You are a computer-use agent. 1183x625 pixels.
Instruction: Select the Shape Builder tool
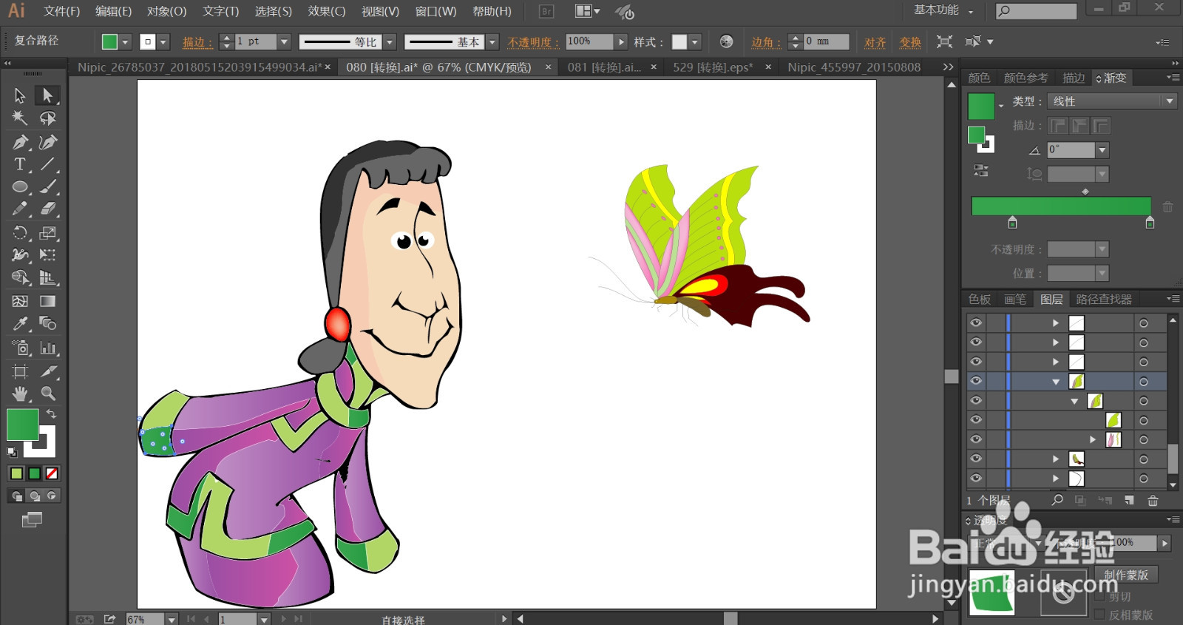point(20,278)
